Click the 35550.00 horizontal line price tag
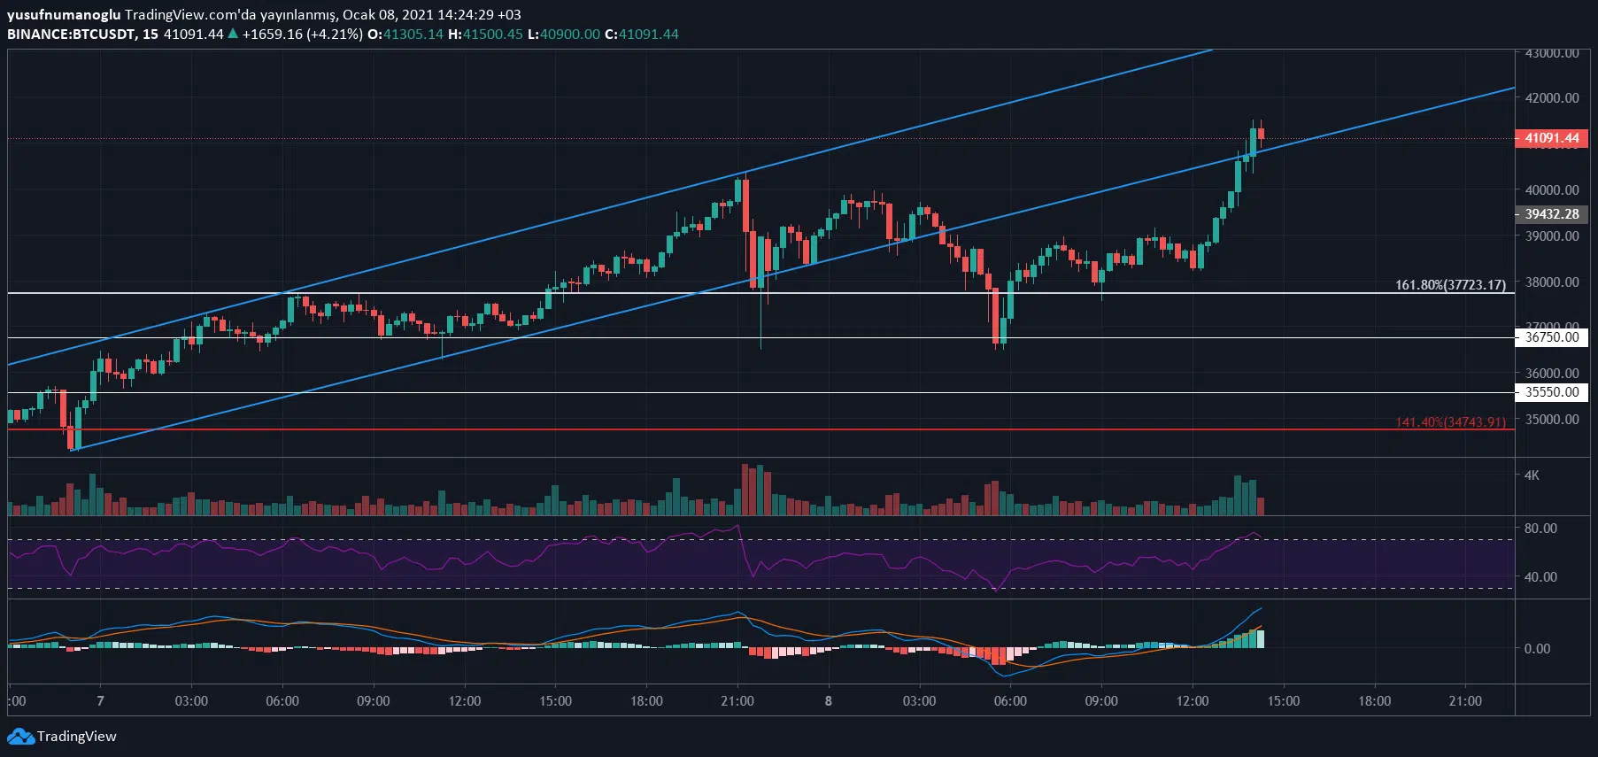 tap(1551, 392)
